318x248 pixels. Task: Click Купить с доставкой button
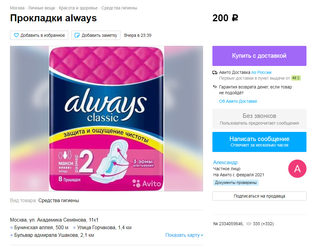259,56
